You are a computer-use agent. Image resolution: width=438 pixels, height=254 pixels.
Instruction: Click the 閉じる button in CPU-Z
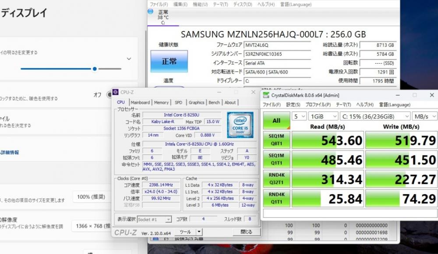click(x=246, y=232)
